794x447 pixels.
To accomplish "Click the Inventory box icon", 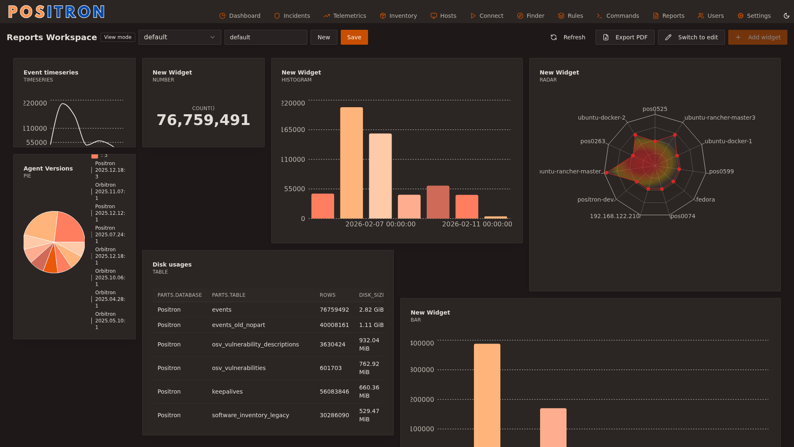I will [383, 16].
